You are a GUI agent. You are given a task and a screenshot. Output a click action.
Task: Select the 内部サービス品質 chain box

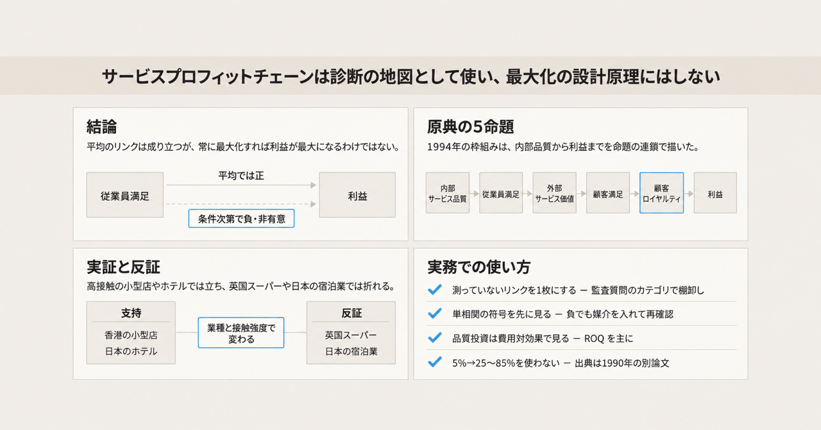click(448, 193)
